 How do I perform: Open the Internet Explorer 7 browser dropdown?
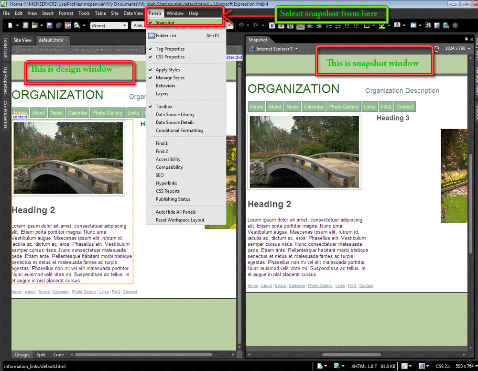(x=273, y=49)
